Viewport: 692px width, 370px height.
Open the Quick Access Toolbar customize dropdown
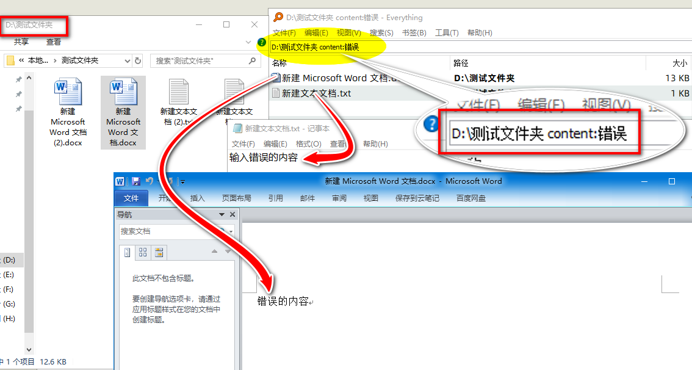point(182,182)
